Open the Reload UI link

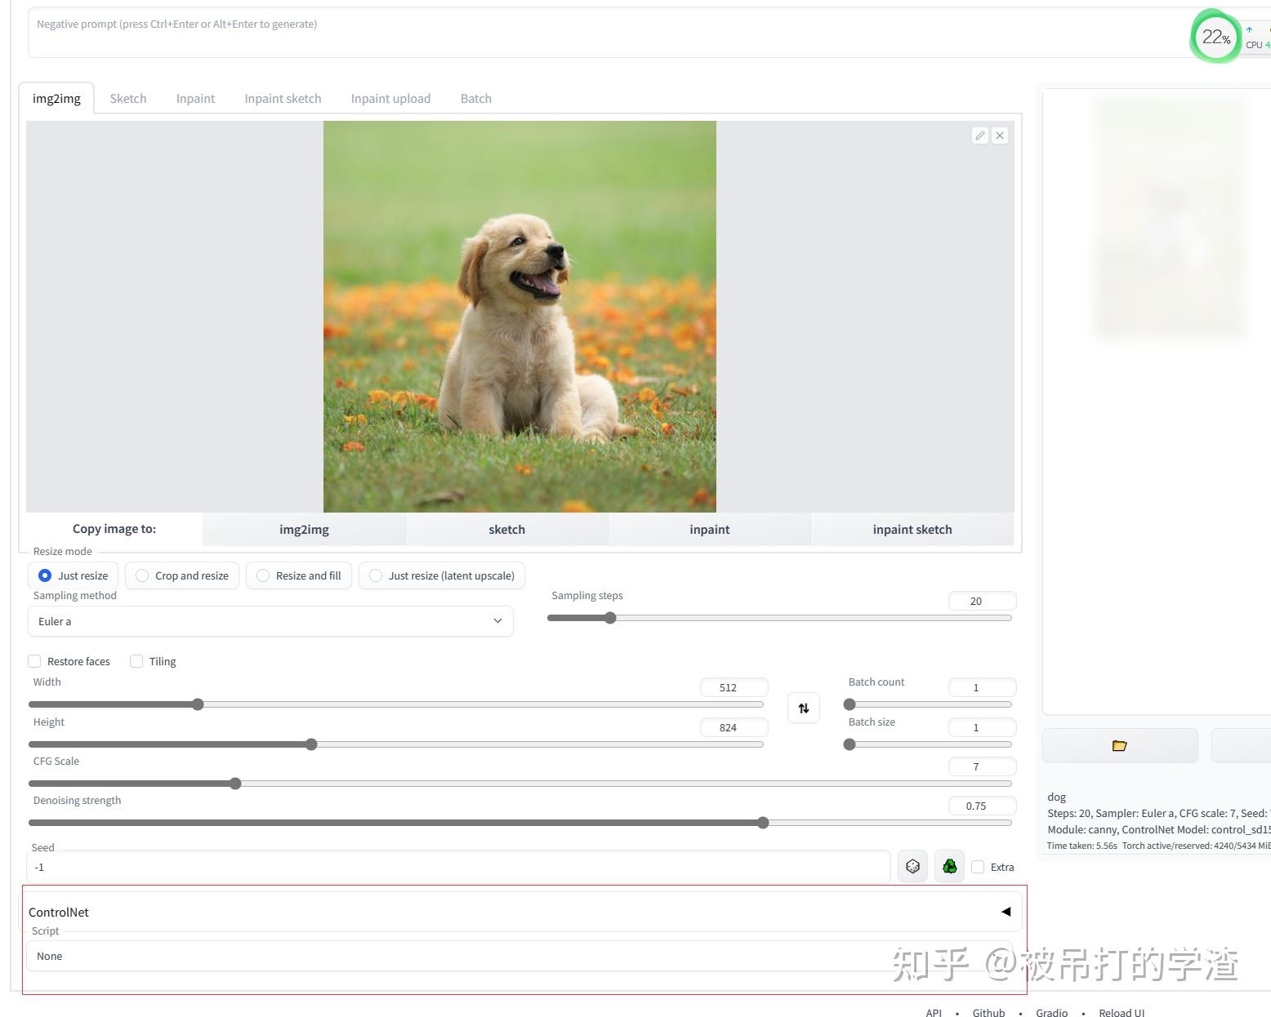[x=1122, y=1013]
